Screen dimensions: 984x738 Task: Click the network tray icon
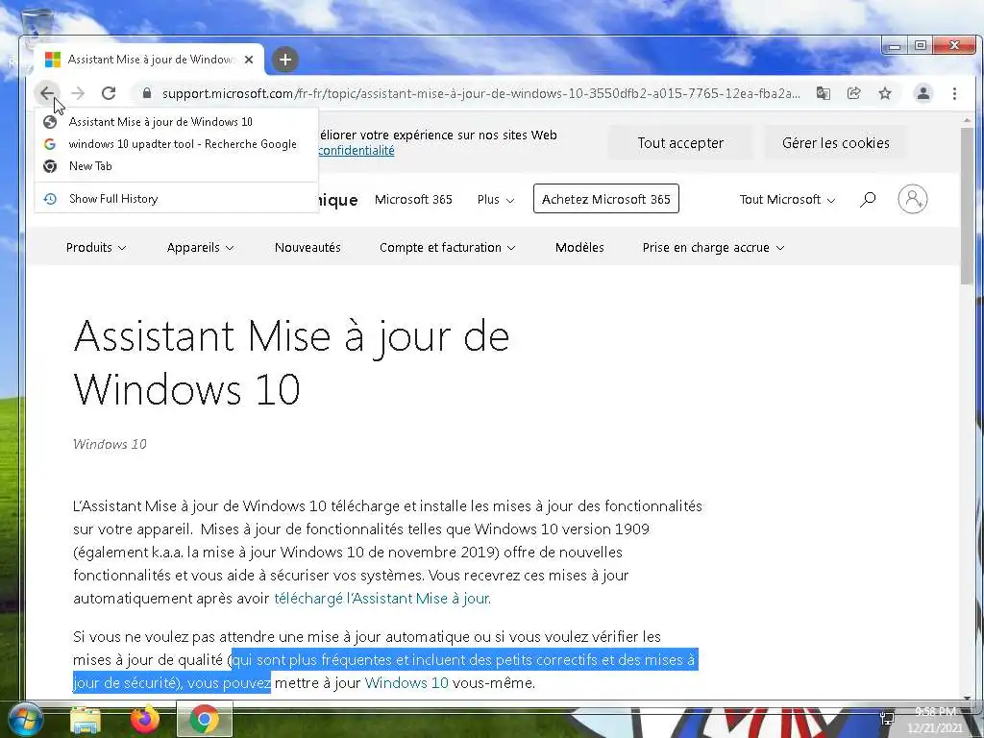887,718
